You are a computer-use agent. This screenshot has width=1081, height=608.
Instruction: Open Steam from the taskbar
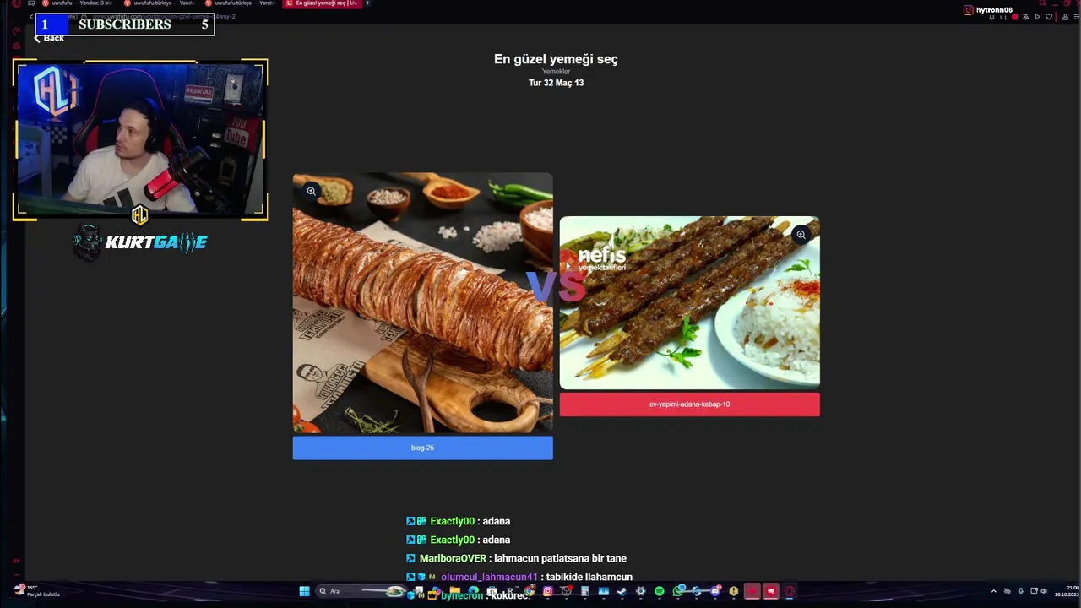[x=622, y=591]
